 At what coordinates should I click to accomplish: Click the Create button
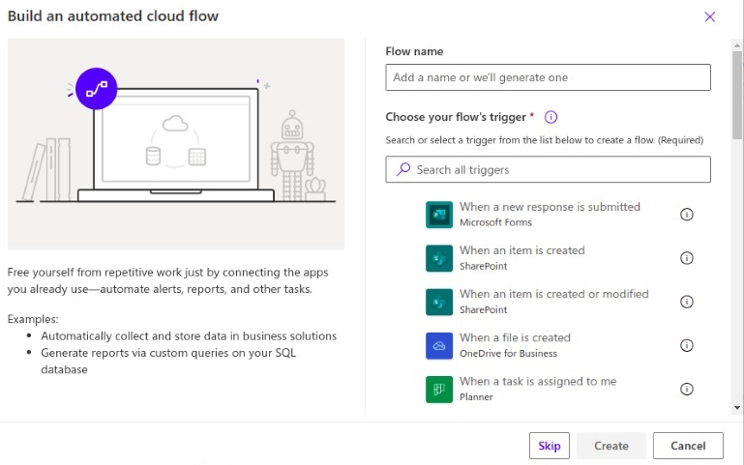point(611,446)
